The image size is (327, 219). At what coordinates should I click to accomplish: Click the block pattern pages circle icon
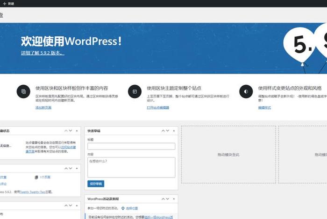[x=23, y=91]
